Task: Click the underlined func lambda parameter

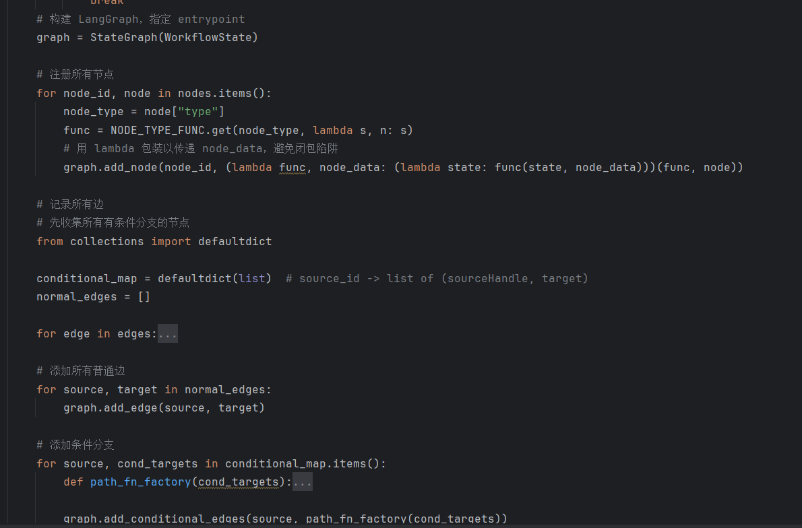Action: pyautogui.click(x=292, y=167)
